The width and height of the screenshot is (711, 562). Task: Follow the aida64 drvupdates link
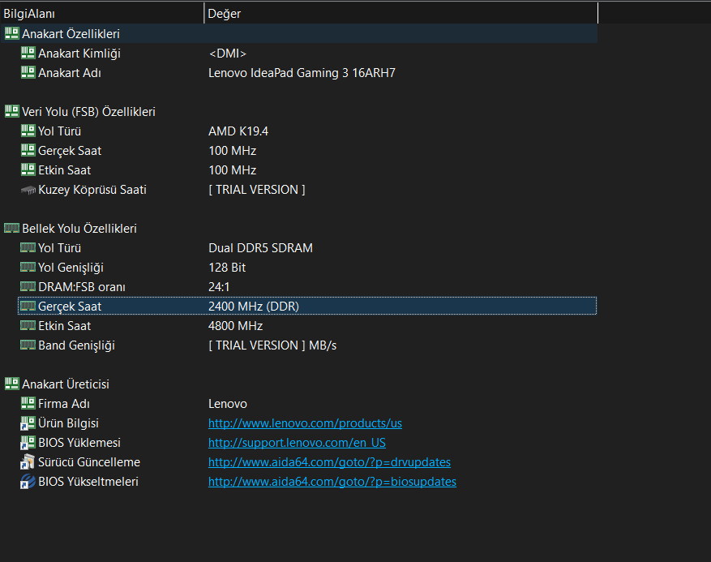pyautogui.click(x=329, y=462)
